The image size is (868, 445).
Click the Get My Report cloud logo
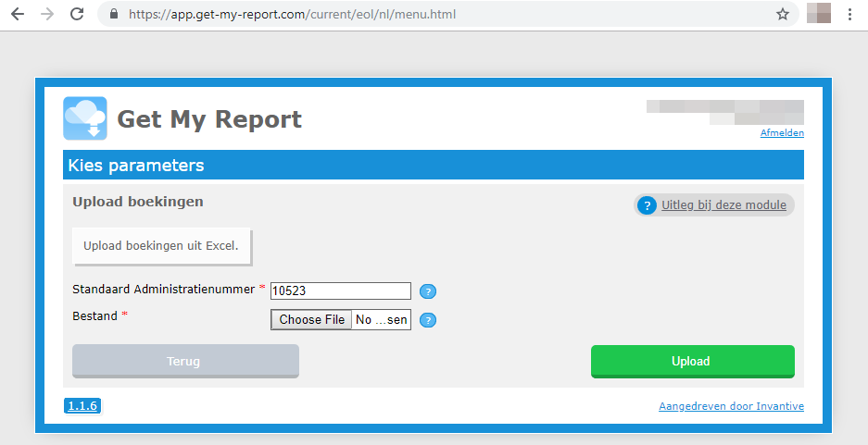click(x=85, y=118)
